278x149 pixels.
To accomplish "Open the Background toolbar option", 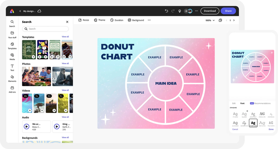I will (136, 20).
